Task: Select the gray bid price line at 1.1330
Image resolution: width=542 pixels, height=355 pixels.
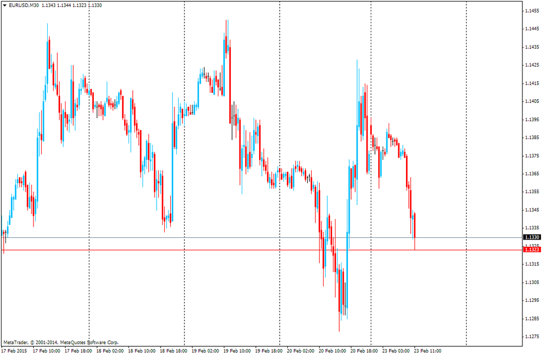Action: (x=262, y=237)
